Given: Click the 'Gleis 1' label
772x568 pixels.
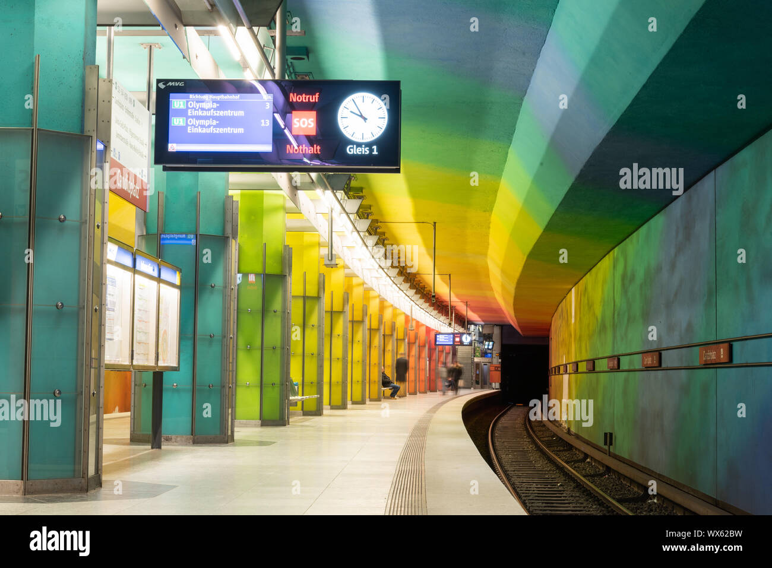Looking at the screenshot, I should 362,150.
